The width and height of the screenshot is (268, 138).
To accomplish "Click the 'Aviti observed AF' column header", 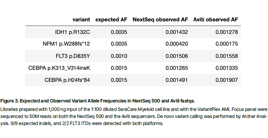I will 215,20.
